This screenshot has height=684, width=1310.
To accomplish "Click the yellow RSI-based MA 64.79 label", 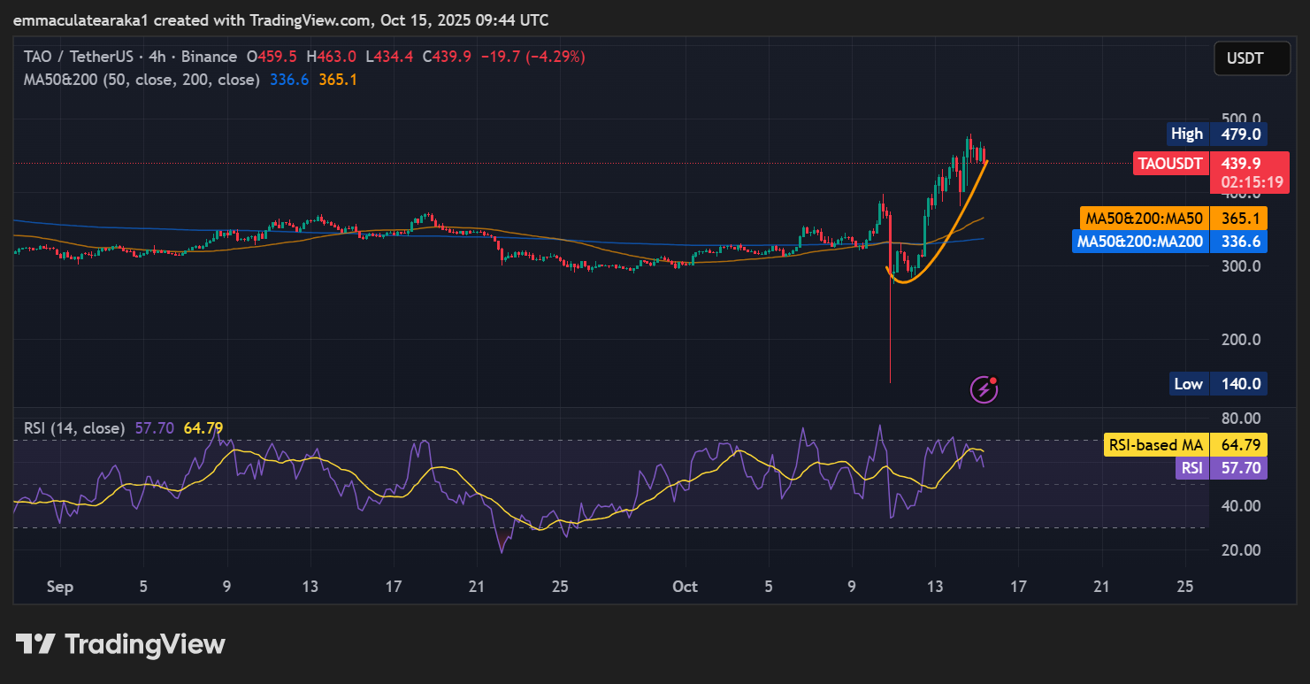I will click(1185, 444).
